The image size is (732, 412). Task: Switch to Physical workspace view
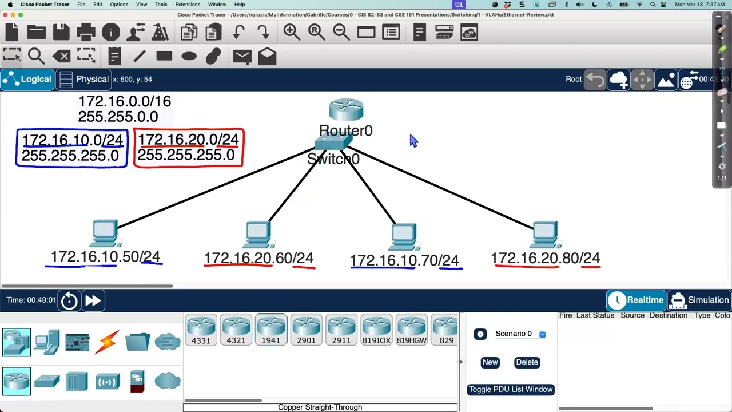(x=83, y=79)
